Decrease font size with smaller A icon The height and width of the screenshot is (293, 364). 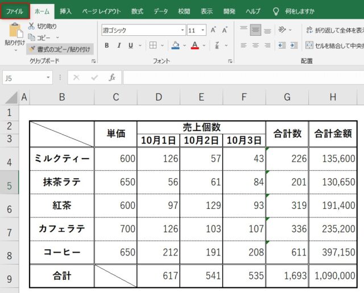tap(225, 30)
